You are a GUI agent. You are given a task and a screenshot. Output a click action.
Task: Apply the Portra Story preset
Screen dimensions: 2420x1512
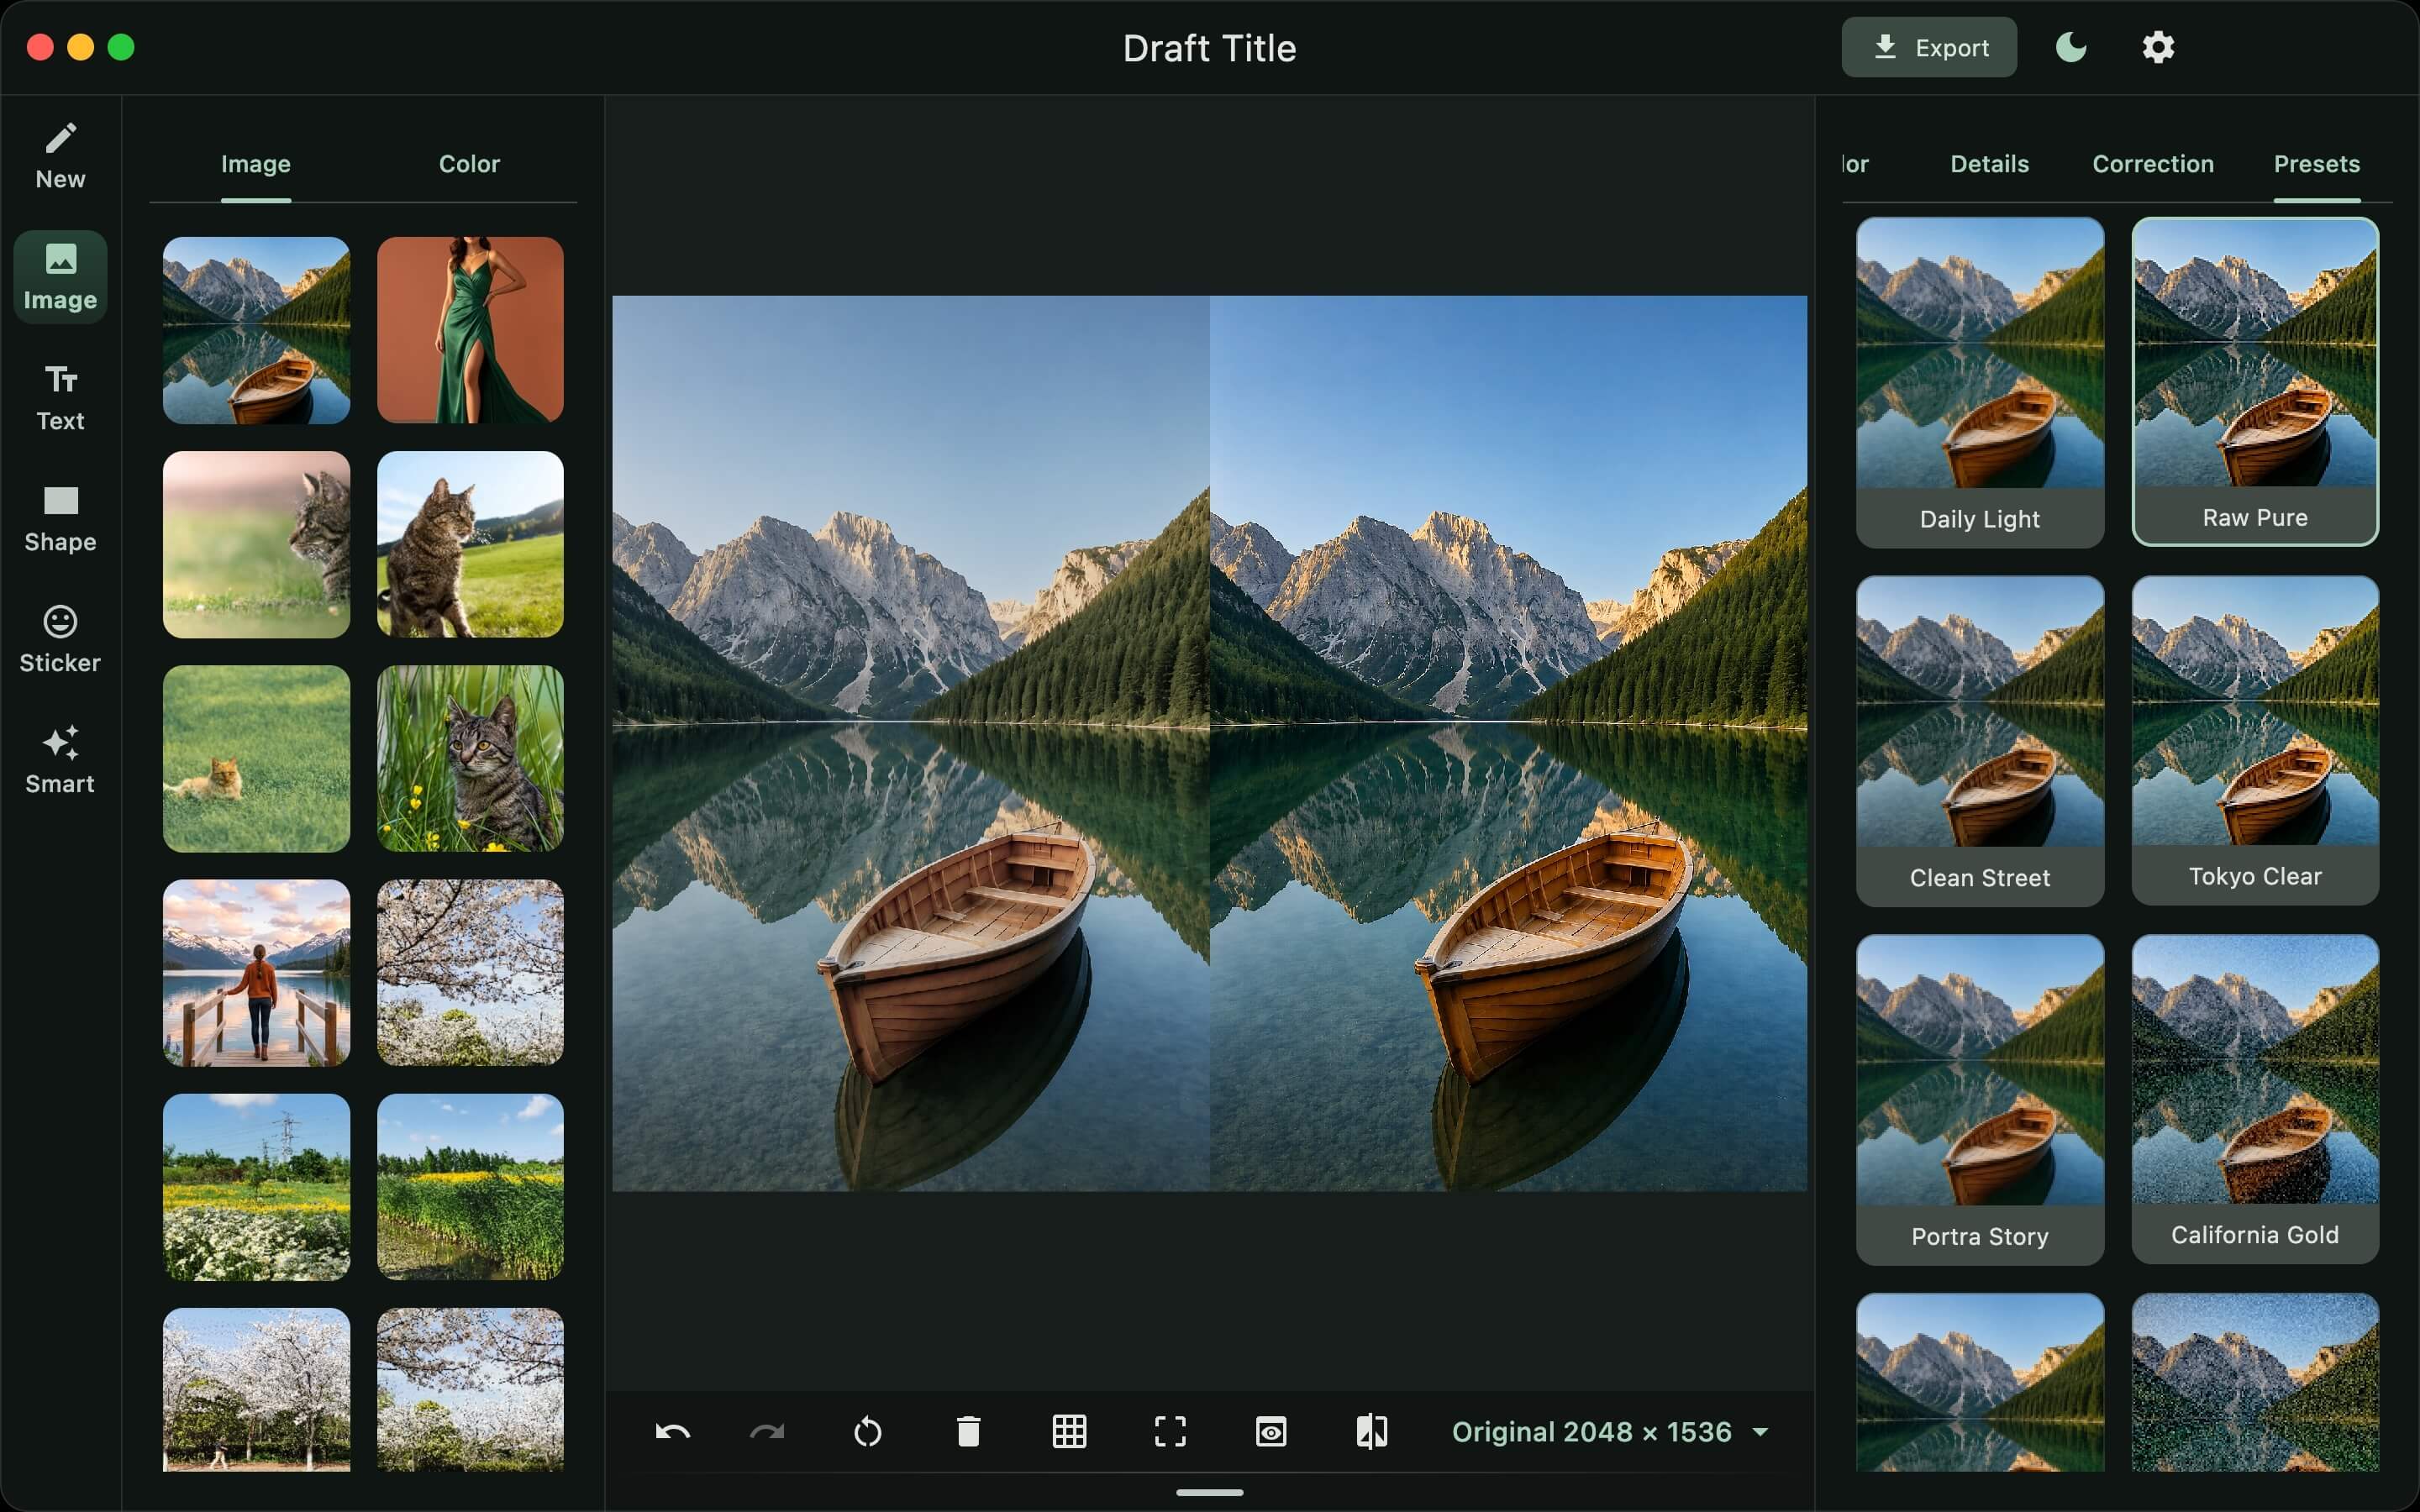(1980, 1100)
